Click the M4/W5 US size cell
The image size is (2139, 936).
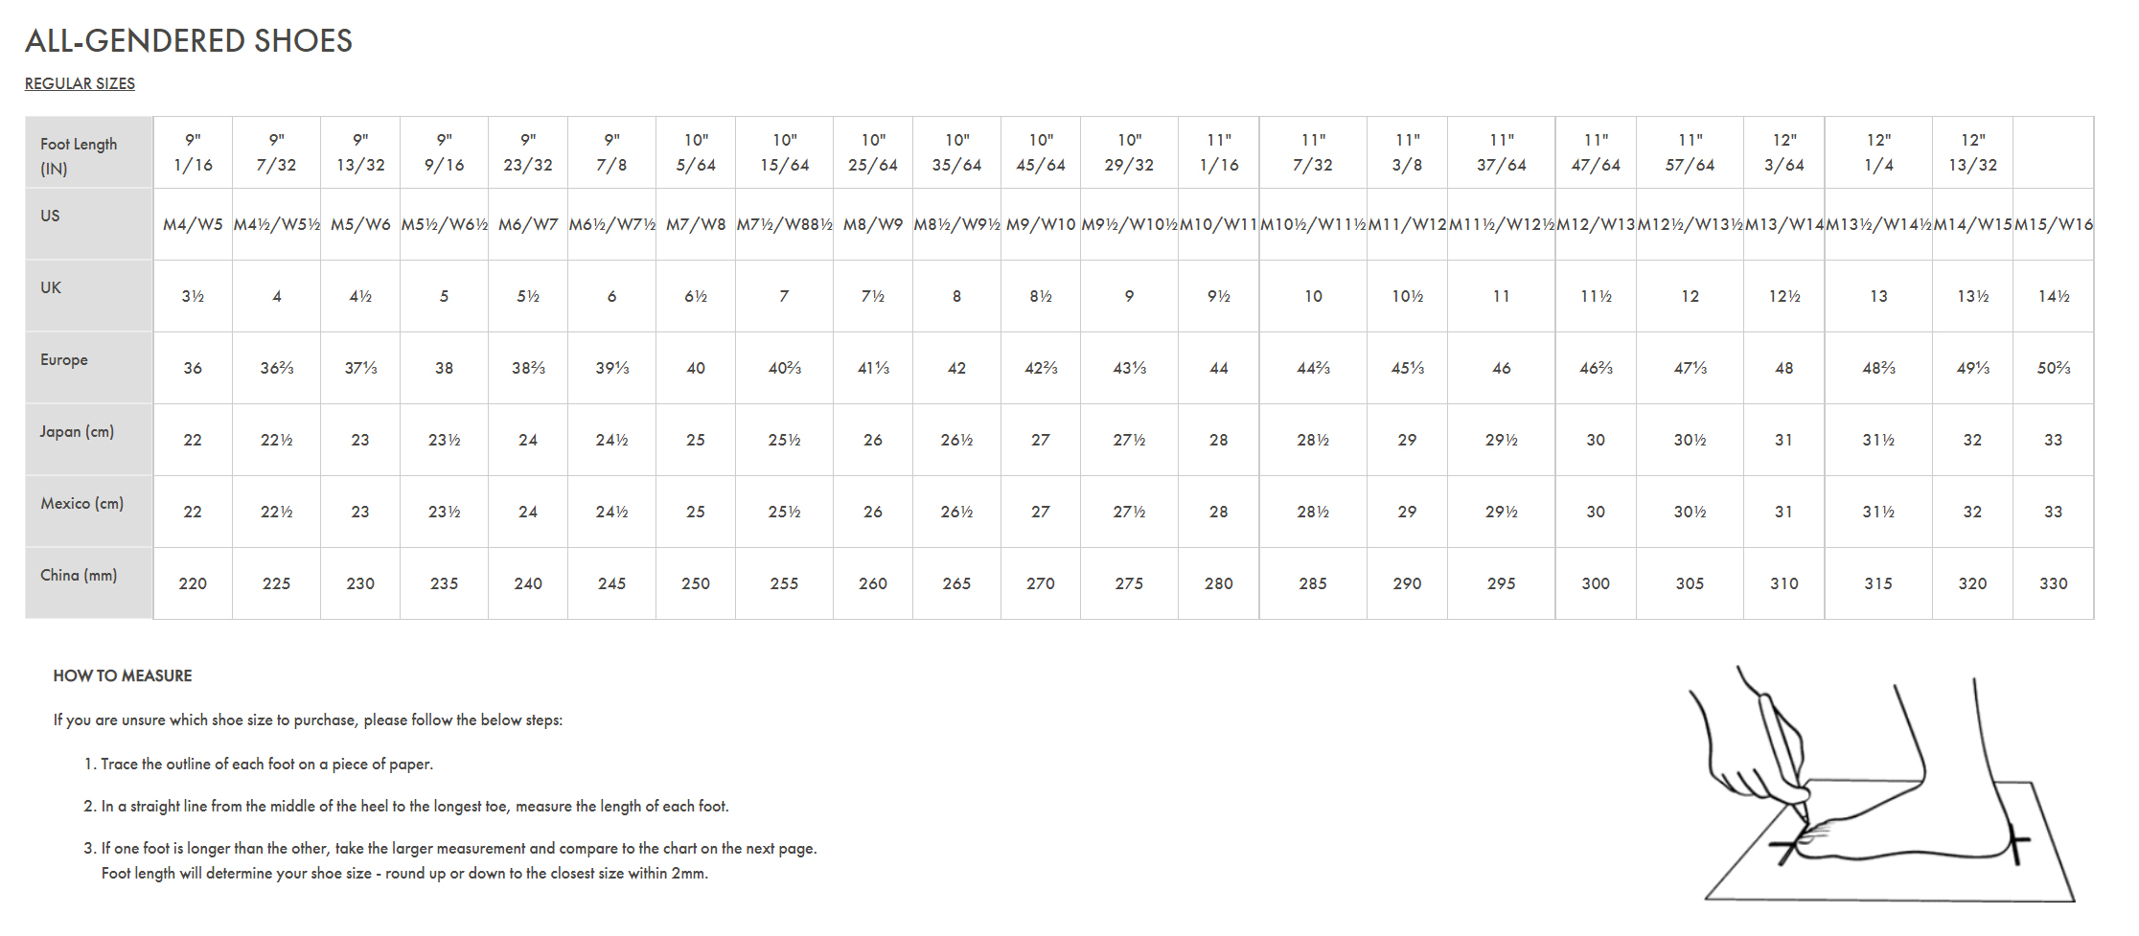tap(193, 224)
